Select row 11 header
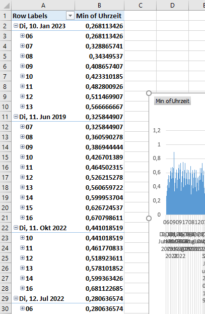Viewport: 205px width, 314px height. pos(6,117)
